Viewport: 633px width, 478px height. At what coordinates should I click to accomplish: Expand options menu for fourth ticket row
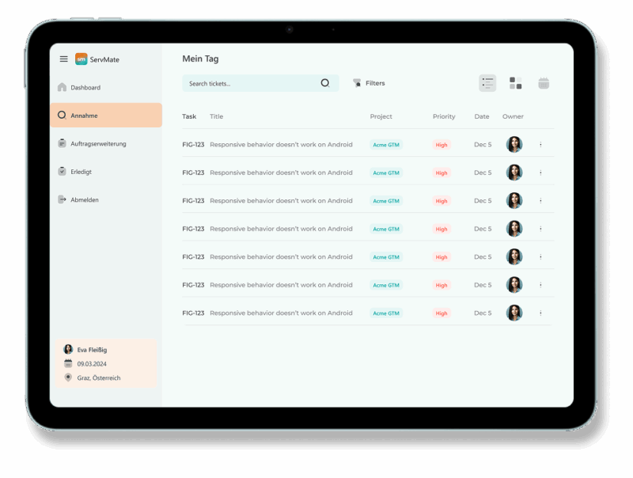[x=540, y=229]
